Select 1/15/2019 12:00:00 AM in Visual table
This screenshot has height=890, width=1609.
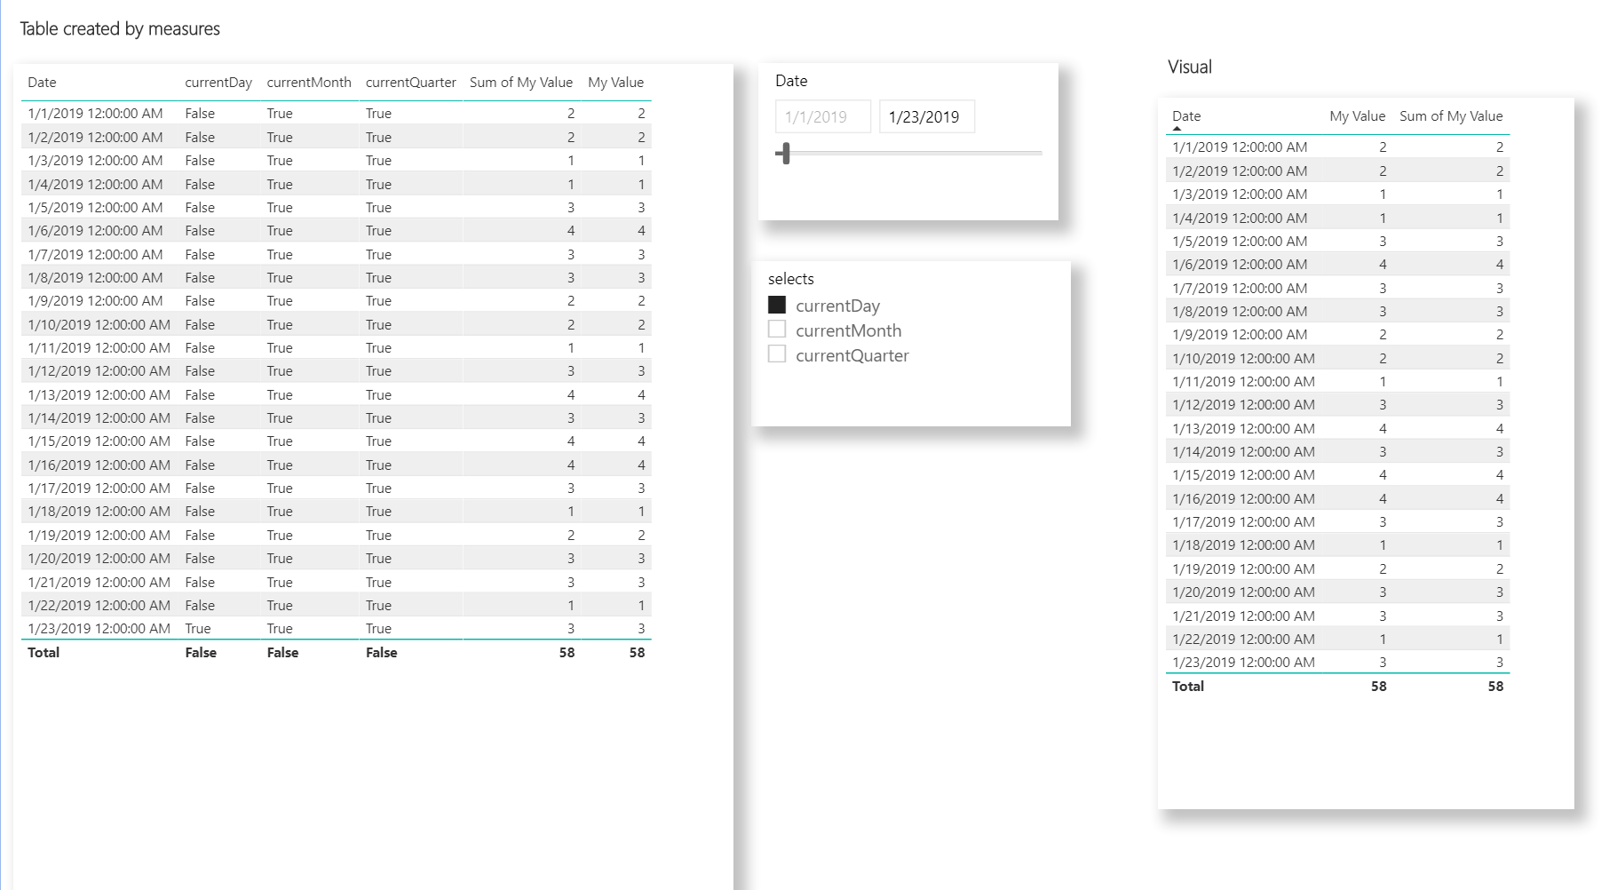pos(1243,475)
